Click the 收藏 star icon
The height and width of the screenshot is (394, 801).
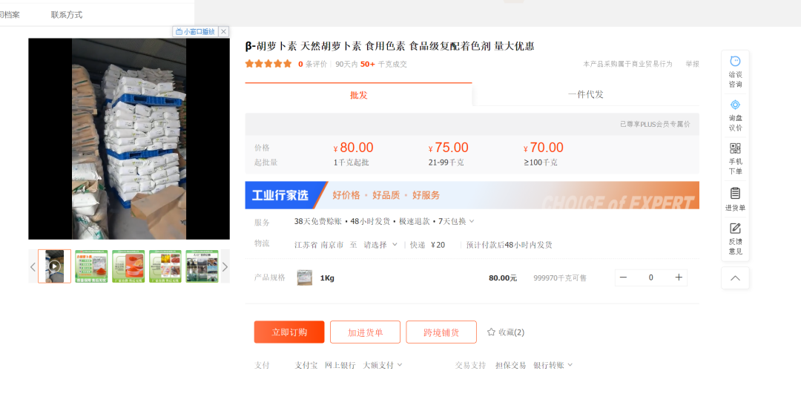(491, 332)
